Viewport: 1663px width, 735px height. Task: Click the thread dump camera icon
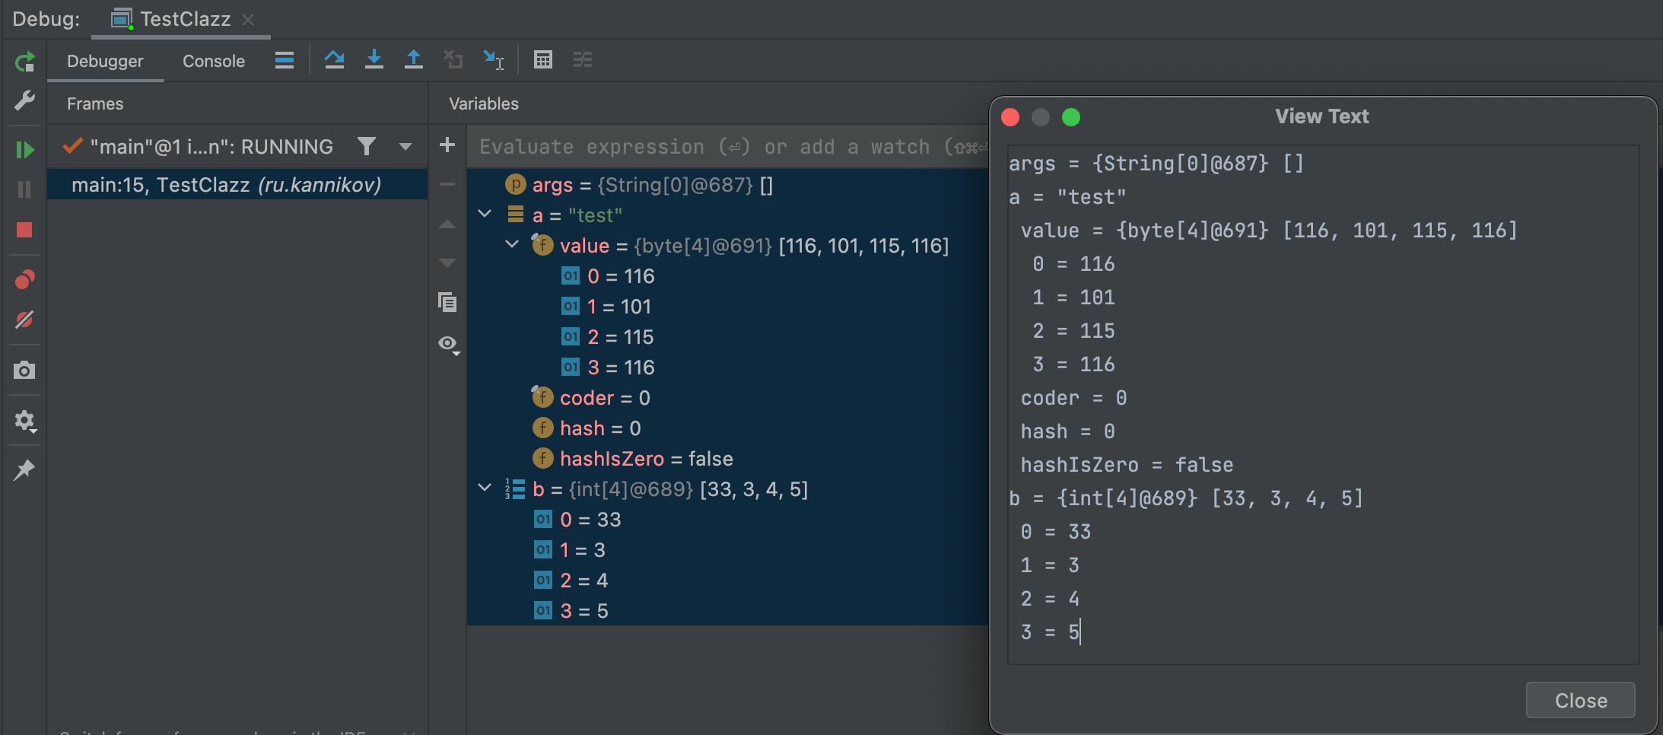(x=24, y=371)
